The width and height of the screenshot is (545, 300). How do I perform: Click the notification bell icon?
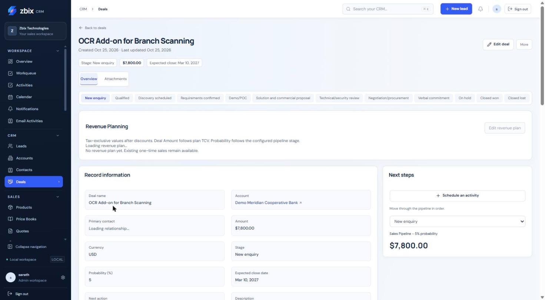click(481, 9)
